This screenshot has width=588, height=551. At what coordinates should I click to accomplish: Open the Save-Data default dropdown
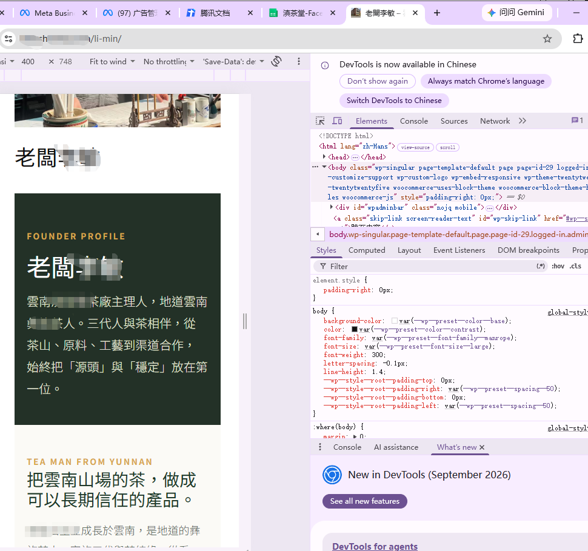point(233,61)
